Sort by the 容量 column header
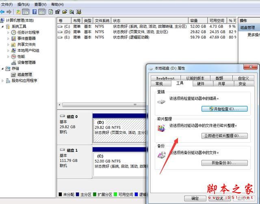Viewport: 260px width, 204px height. 198,21
